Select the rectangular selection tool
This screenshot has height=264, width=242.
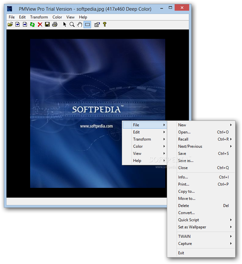point(87,25)
